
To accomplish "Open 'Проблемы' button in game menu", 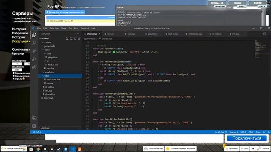I will pyautogui.click(x=232, y=148).
